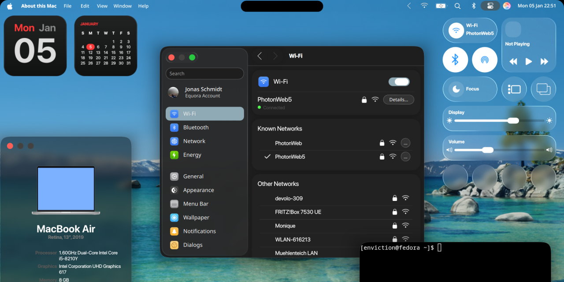This screenshot has width=564, height=282.
Task: Select Appearance in the Settings sidebar
Action: tap(205, 190)
